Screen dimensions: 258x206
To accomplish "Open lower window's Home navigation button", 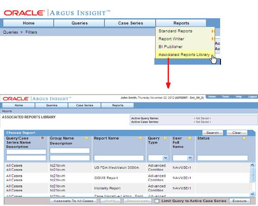I will tap(19, 105).
